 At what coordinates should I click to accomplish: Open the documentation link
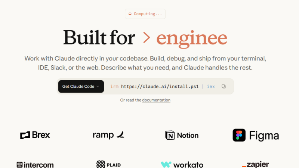point(156,100)
